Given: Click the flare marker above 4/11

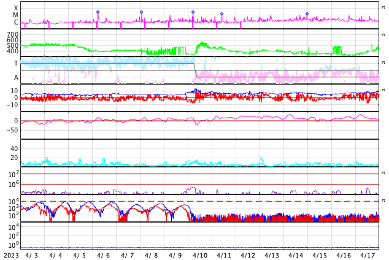Looking at the screenshot, I should [x=221, y=14].
